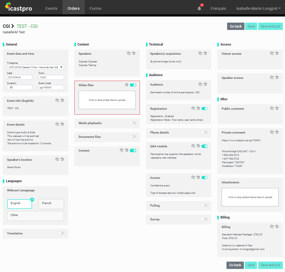The height and width of the screenshot is (272, 285).
Task: Click the Event Code input field
Action: (x=51, y=87)
